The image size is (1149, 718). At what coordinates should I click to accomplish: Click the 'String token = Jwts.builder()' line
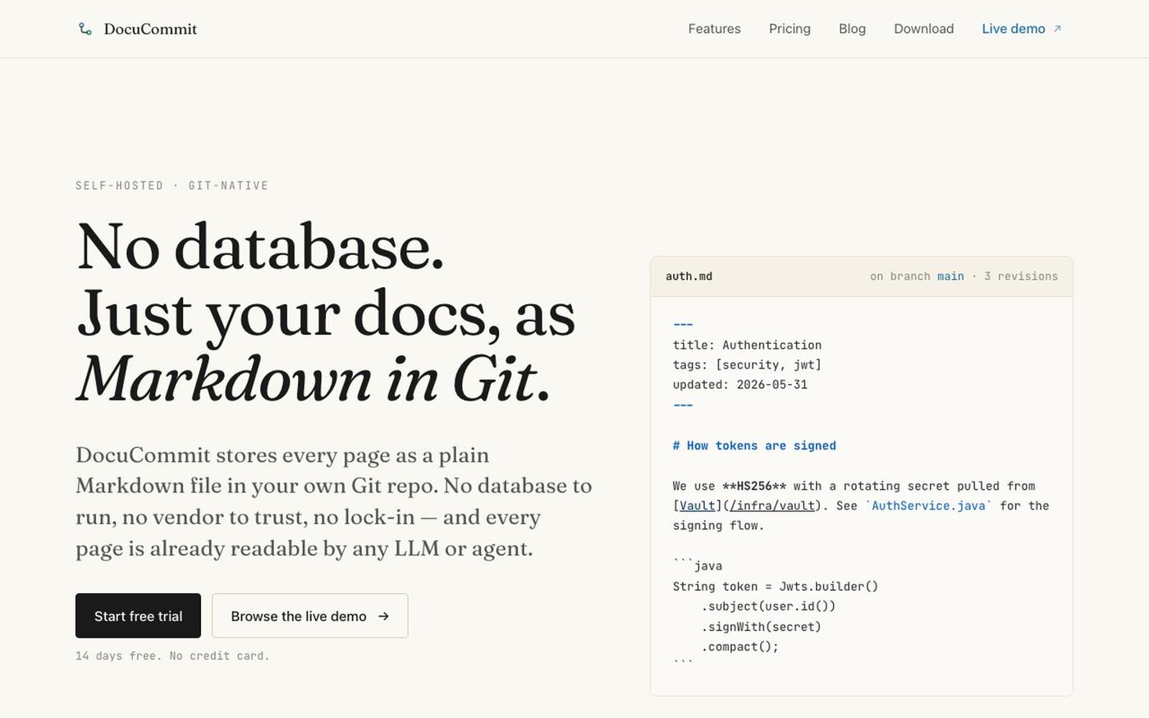pyautogui.click(x=776, y=586)
